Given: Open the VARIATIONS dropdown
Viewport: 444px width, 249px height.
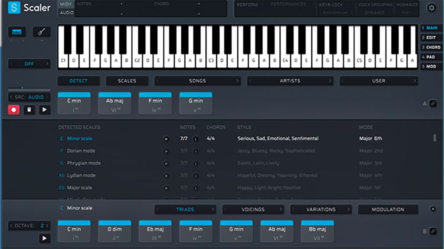Looking at the screenshot, I should point(321,209).
